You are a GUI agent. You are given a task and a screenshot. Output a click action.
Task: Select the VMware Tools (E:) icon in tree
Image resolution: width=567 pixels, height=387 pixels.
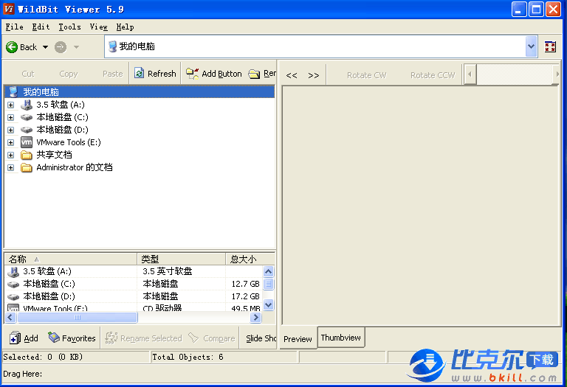point(27,142)
